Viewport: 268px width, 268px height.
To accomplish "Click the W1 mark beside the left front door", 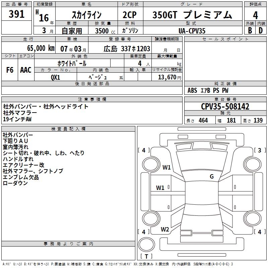I will tap(160, 188).
